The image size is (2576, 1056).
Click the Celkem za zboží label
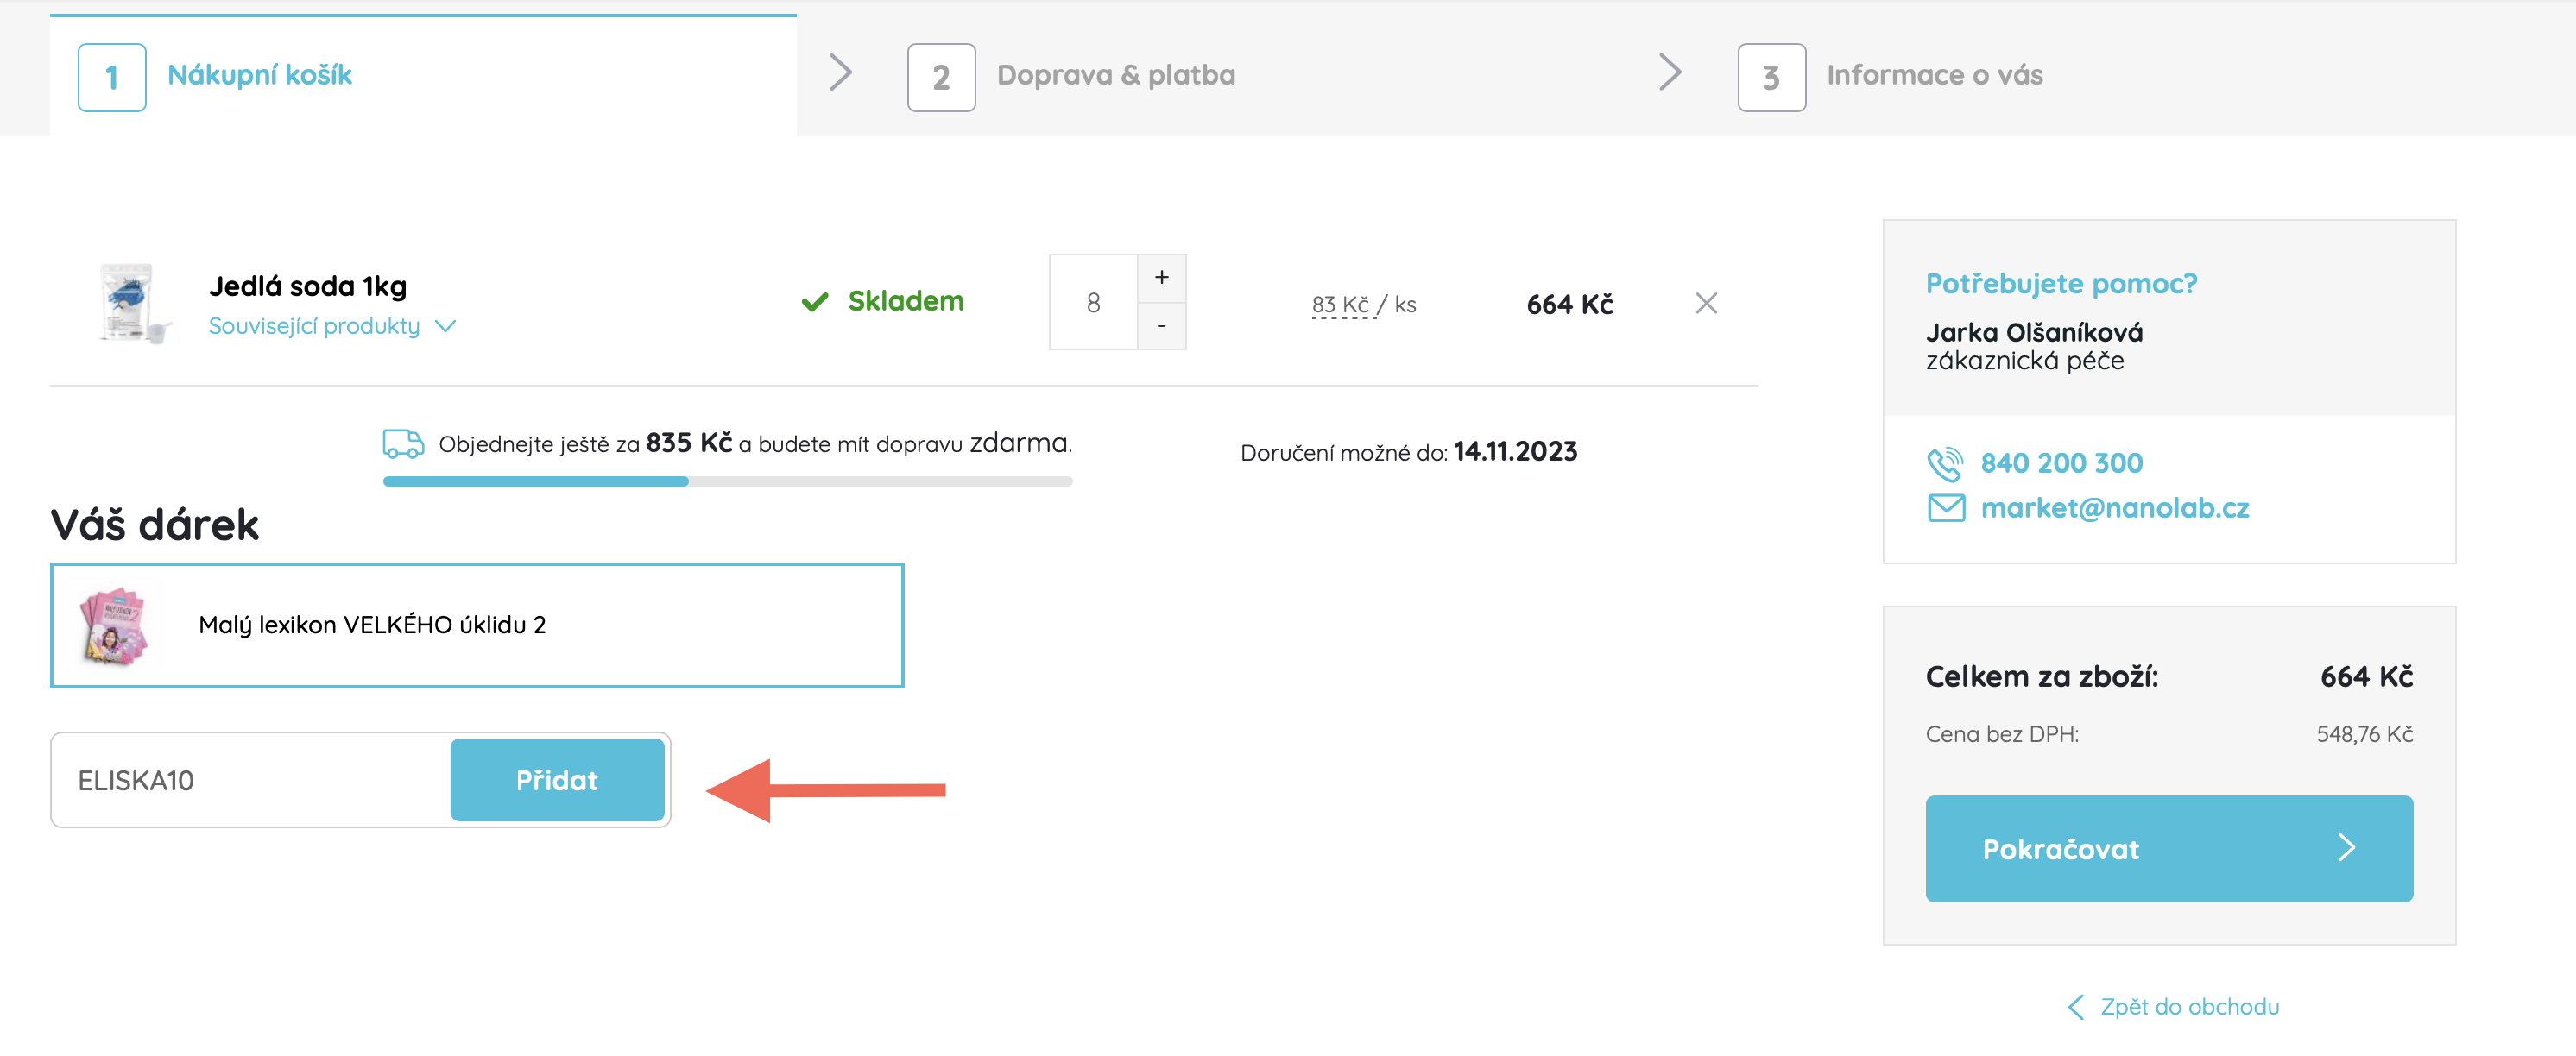pos(2041,676)
